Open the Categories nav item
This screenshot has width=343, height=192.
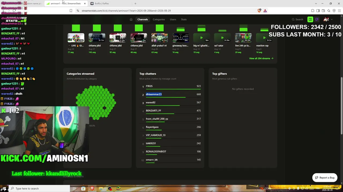[159, 19]
